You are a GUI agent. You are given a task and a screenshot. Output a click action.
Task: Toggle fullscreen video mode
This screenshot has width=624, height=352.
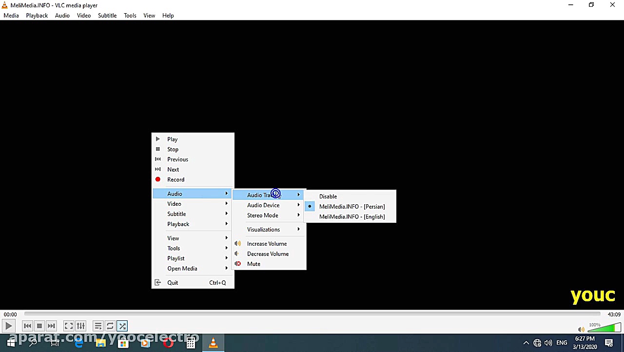69,326
